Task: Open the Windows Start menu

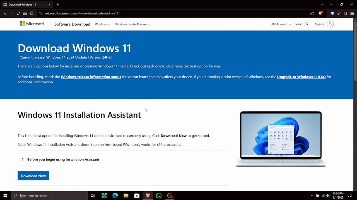Action: click(5, 196)
